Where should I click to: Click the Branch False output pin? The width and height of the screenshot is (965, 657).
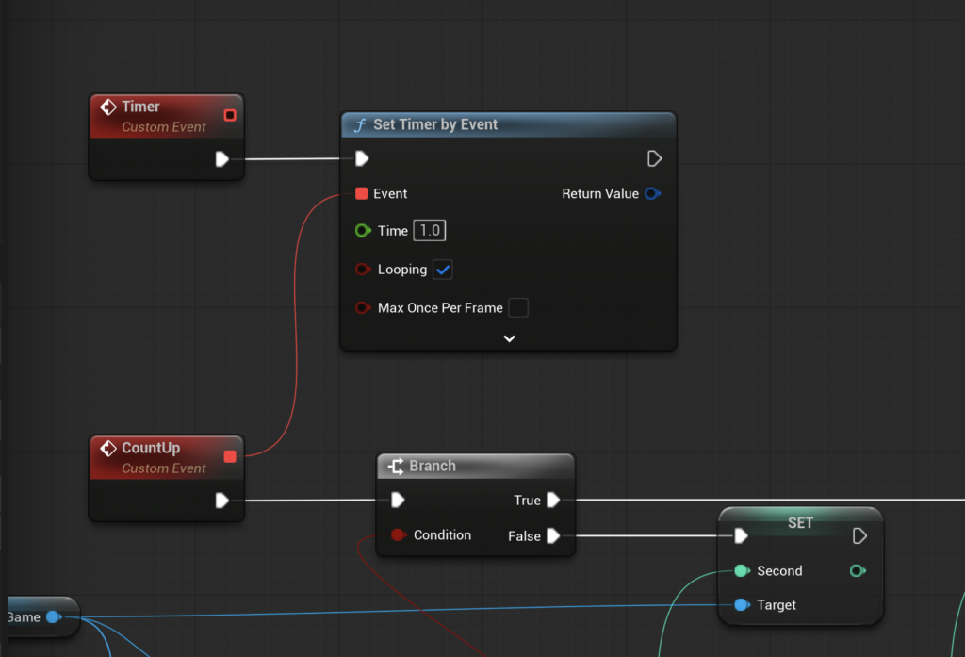553,535
